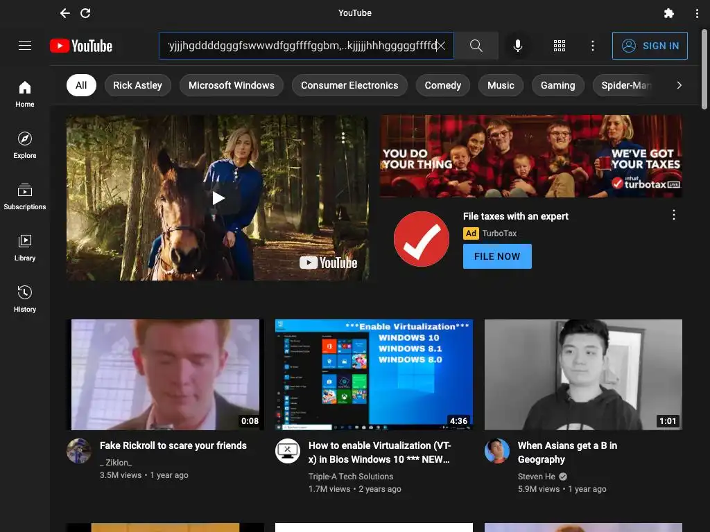
Task: Open the Enable Virtualization video thumbnail
Action: coord(374,375)
